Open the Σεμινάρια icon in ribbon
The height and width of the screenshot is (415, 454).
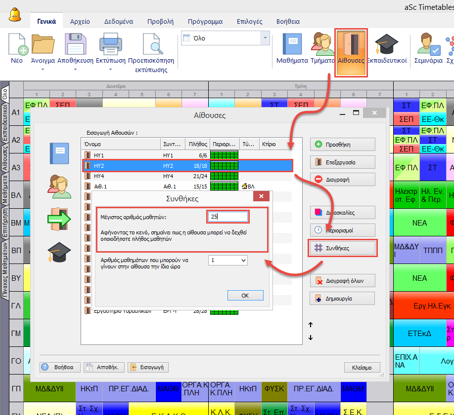(428, 44)
